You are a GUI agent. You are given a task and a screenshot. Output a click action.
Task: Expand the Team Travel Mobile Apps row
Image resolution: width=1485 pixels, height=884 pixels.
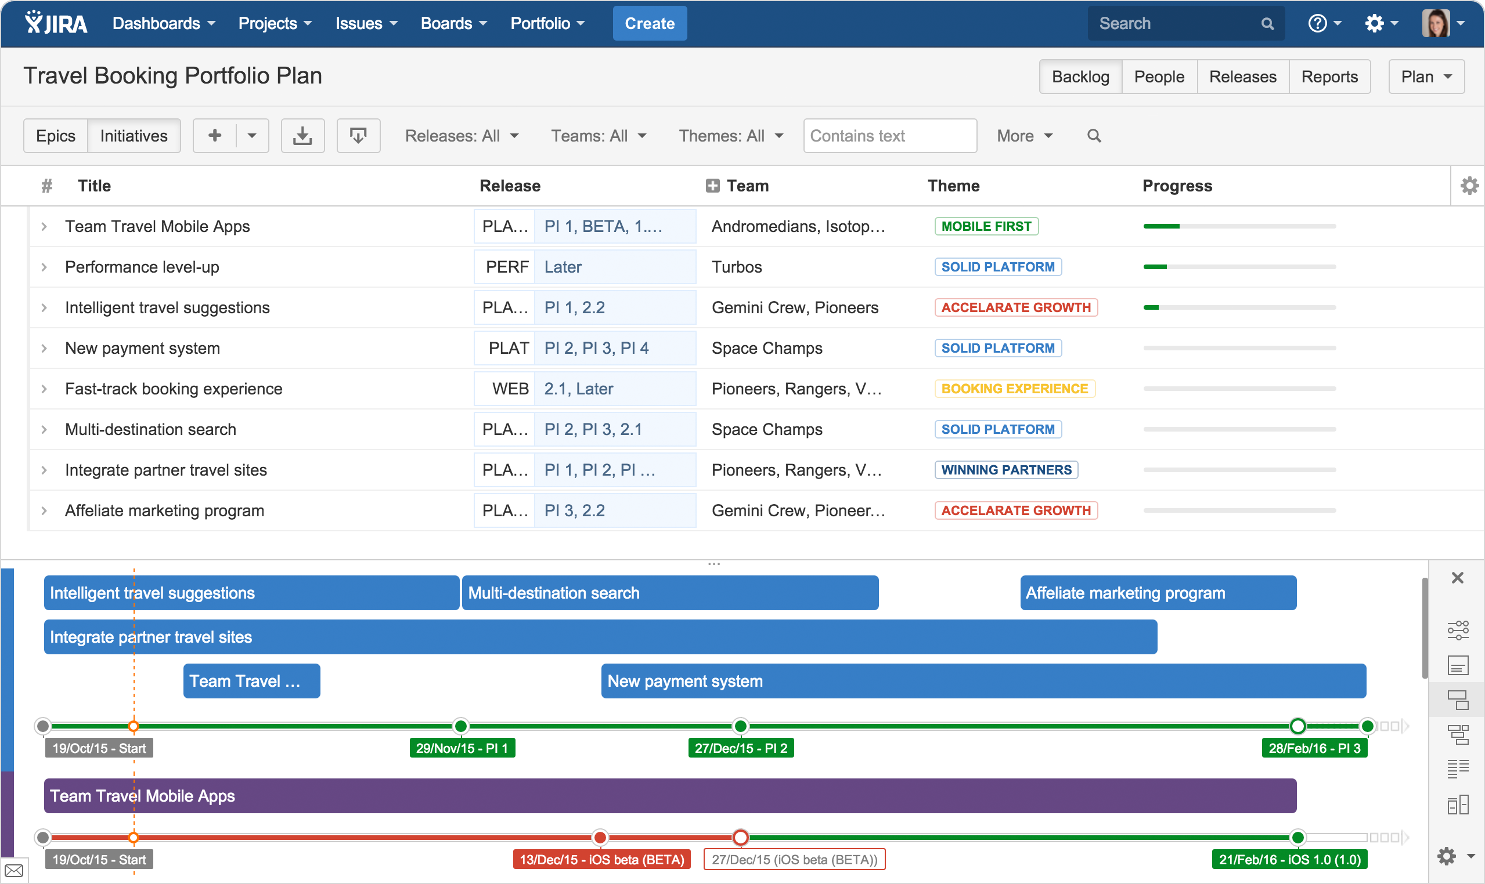tap(44, 226)
